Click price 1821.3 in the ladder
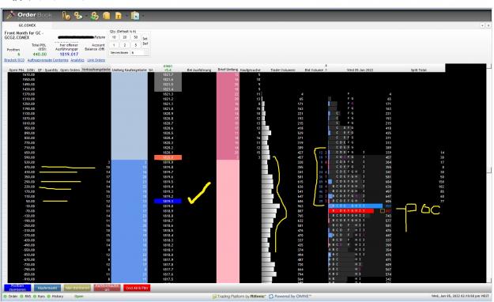This screenshot has width=494, height=302. pos(168,94)
